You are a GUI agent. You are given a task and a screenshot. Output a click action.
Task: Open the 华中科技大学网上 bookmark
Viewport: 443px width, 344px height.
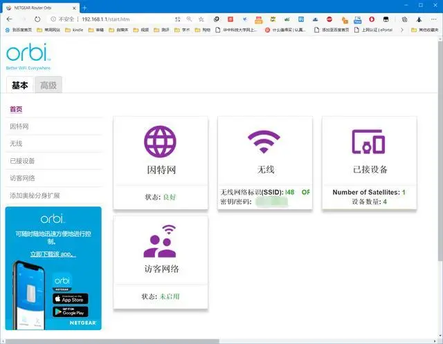click(x=236, y=30)
